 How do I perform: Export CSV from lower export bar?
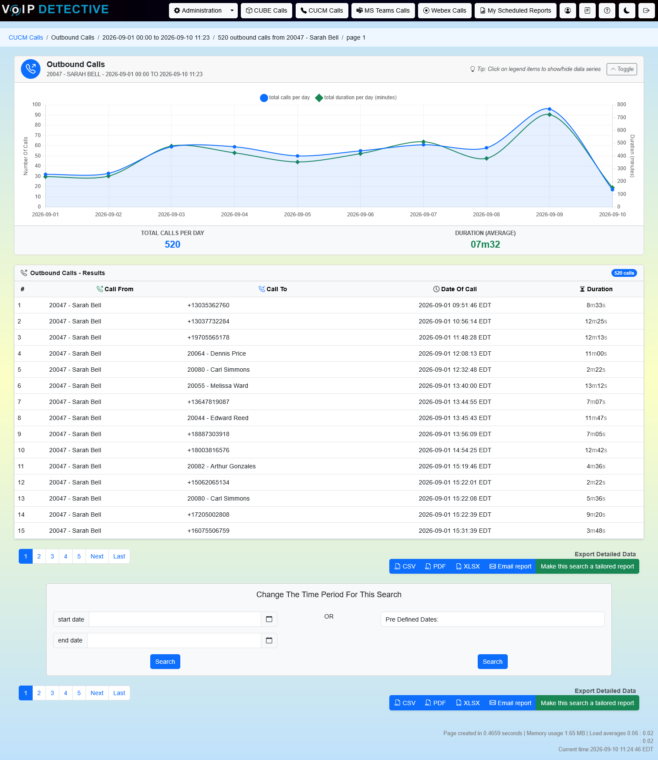click(x=405, y=703)
